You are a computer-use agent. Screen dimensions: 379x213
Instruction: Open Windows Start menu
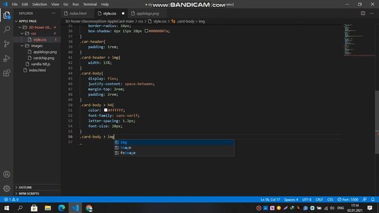point(7,208)
